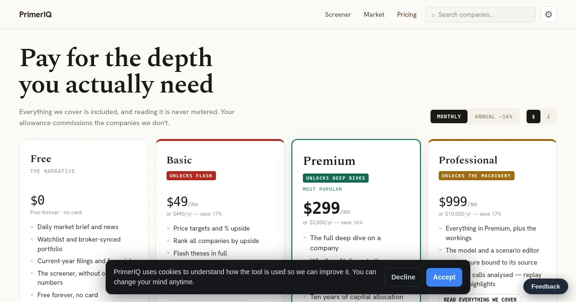Focus the Search companies field

(480, 14)
